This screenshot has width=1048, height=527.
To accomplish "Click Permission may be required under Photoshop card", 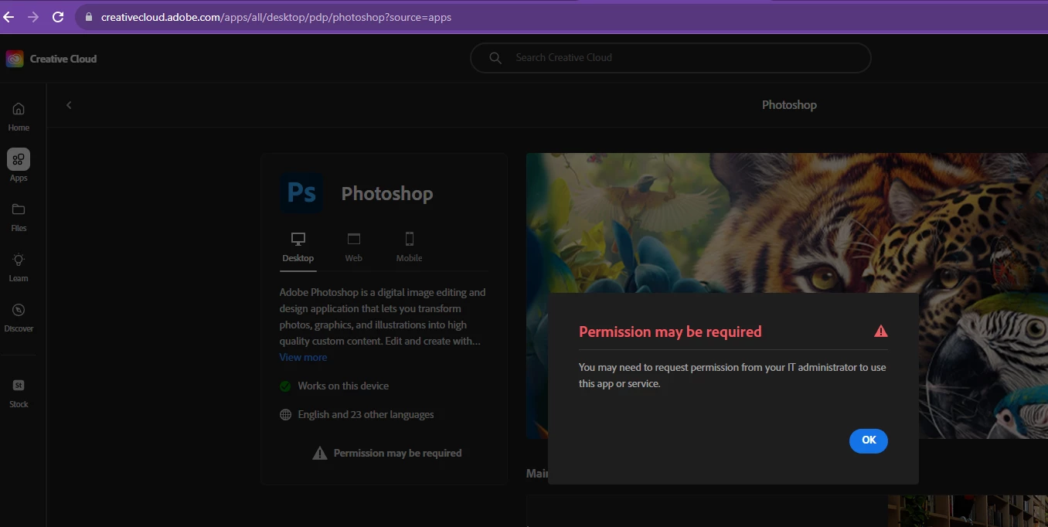I will coord(397,454).
